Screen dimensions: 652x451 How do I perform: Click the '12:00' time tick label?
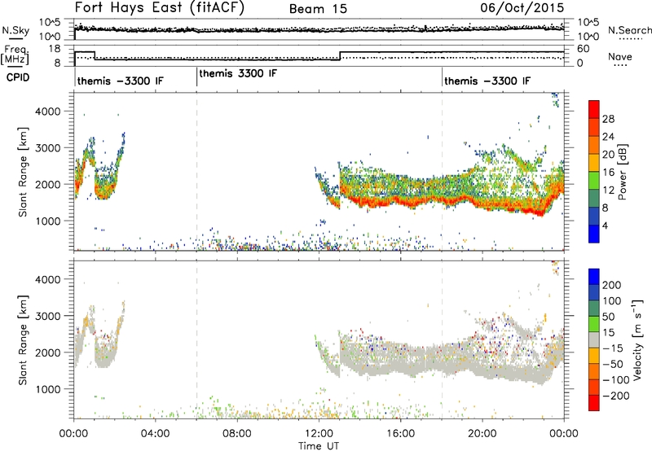319,434
